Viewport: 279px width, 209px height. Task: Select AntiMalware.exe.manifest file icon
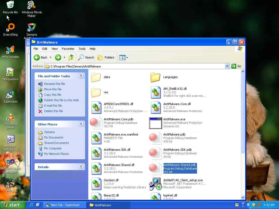coord(96,138)
